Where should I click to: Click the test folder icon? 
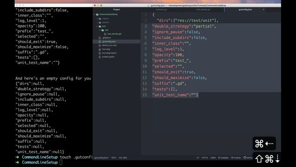(x=100, y=26)
